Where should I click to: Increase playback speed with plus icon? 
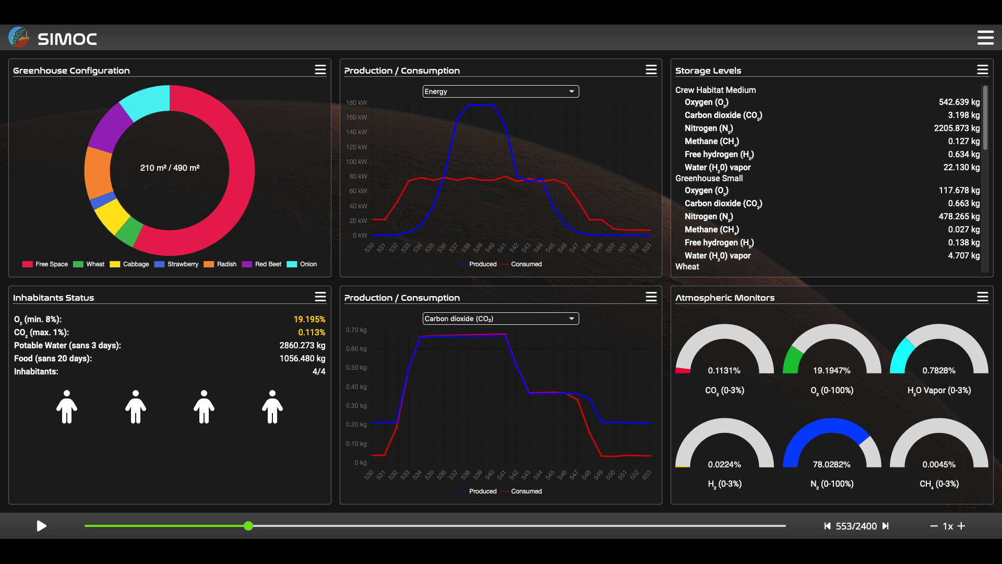(x=961, y=526)
